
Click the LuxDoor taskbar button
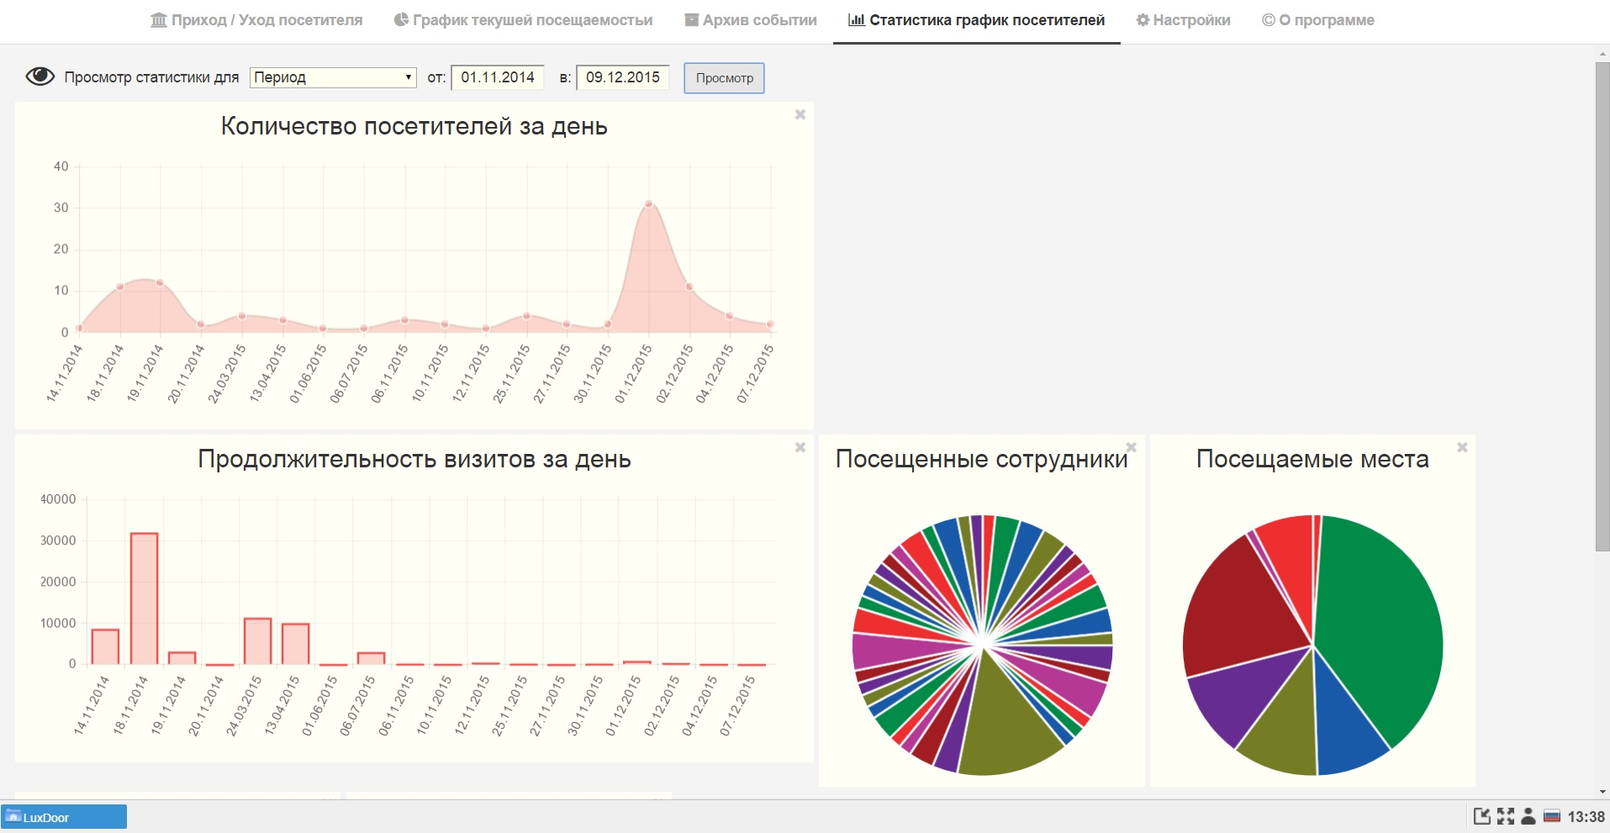click(64, 817)
